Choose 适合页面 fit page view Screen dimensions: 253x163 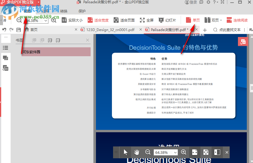click(x=124, y=20)
